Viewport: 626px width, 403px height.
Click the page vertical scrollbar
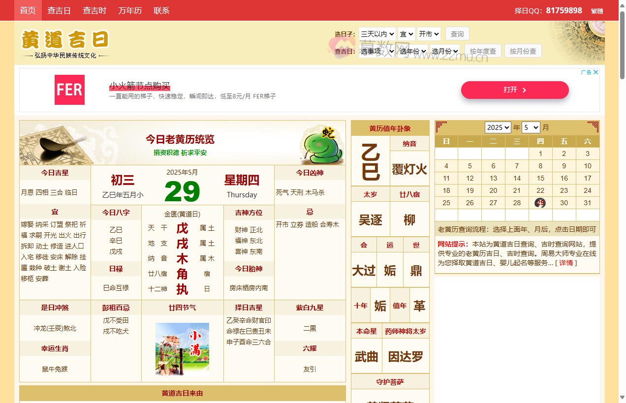tap(622, 197)
